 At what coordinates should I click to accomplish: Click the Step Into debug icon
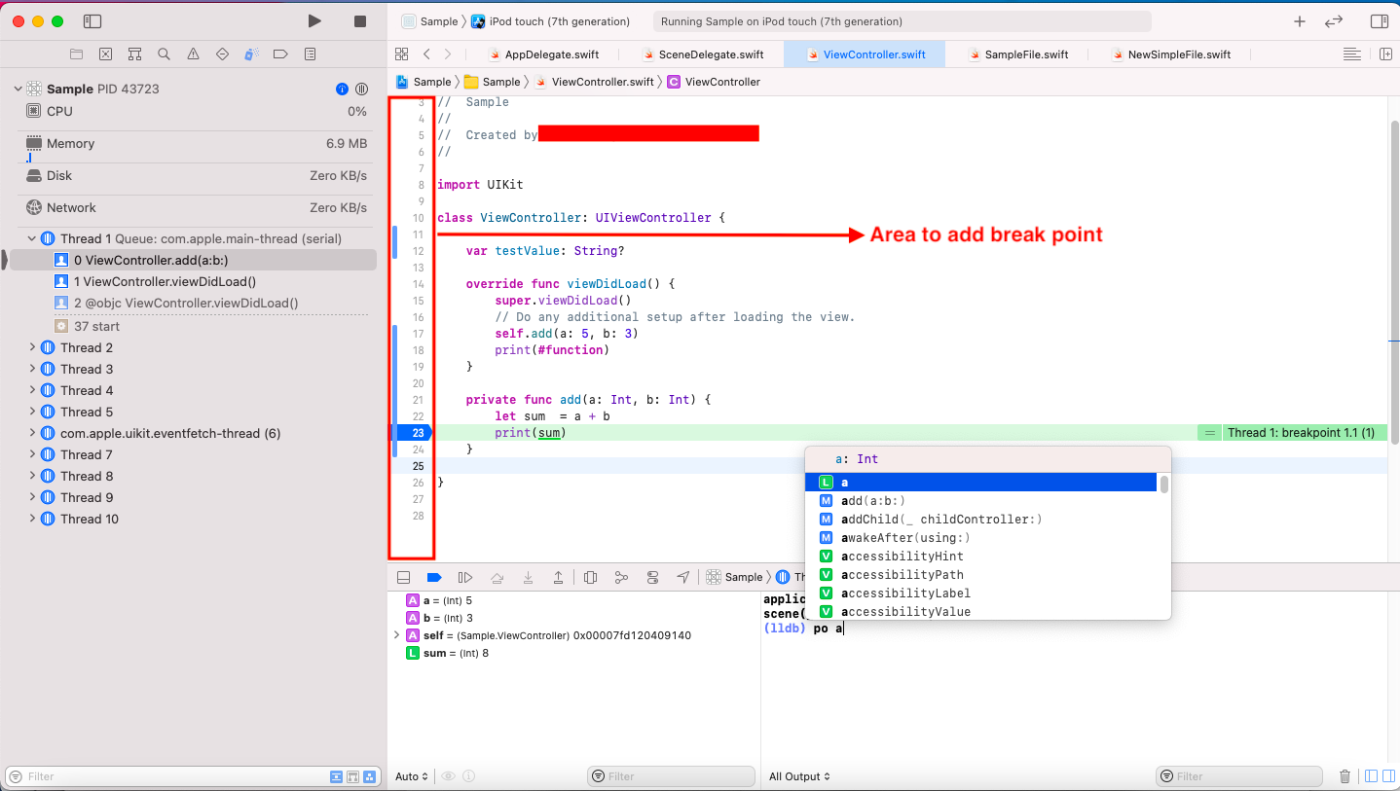coord(528,577)
